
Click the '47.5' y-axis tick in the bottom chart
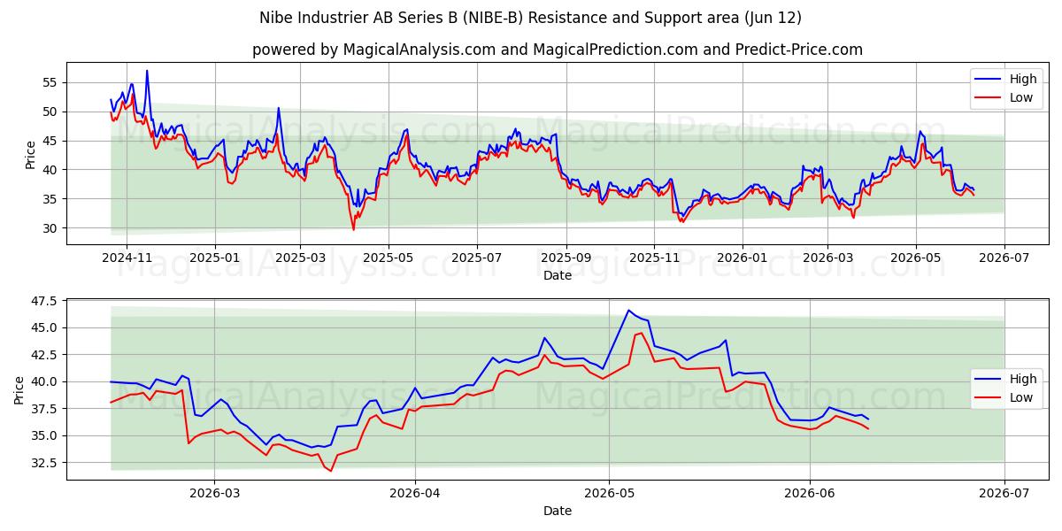point(44,301)
